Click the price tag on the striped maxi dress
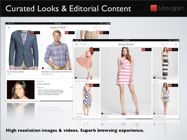 coord(173,50)
